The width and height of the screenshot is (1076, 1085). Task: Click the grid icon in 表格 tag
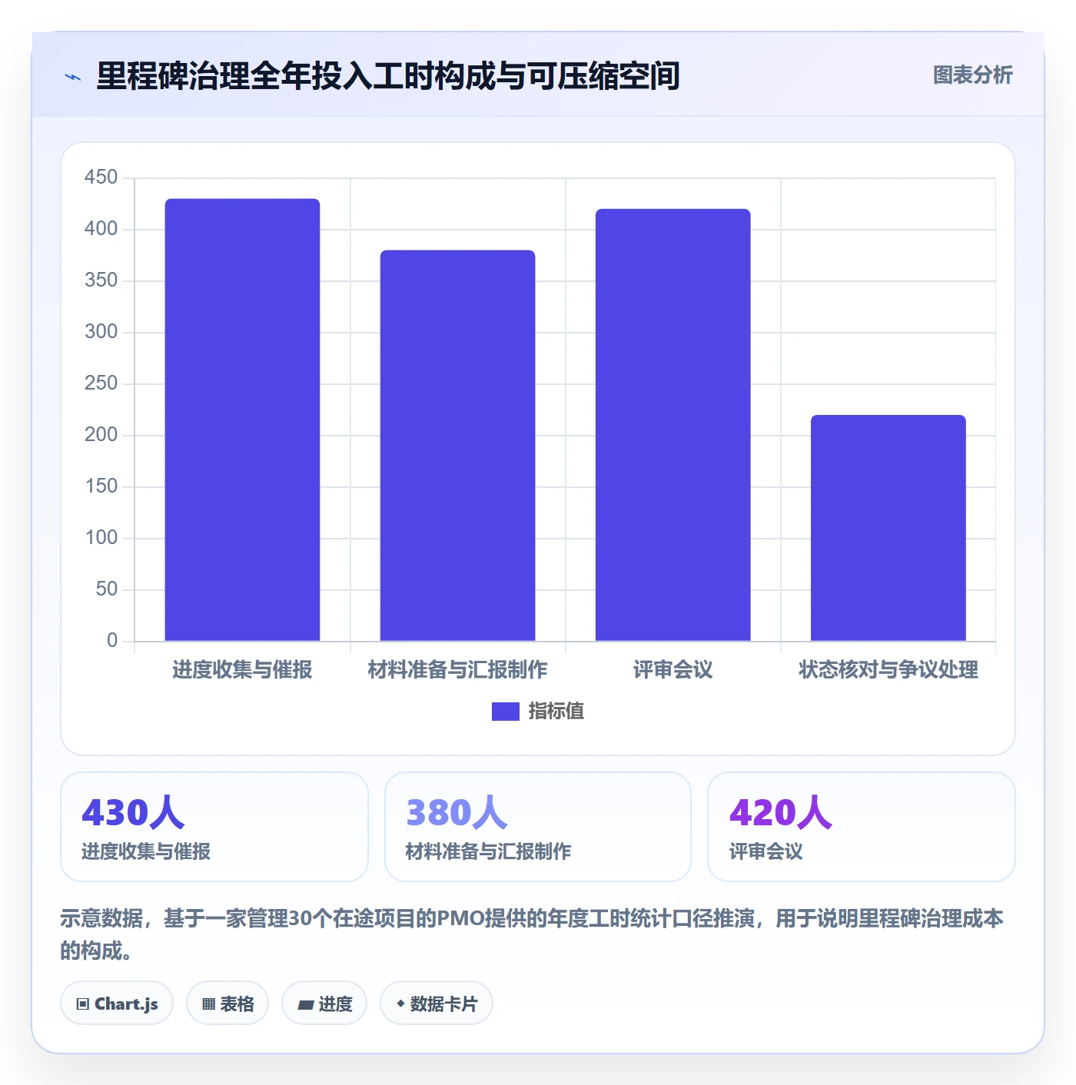208,1004
